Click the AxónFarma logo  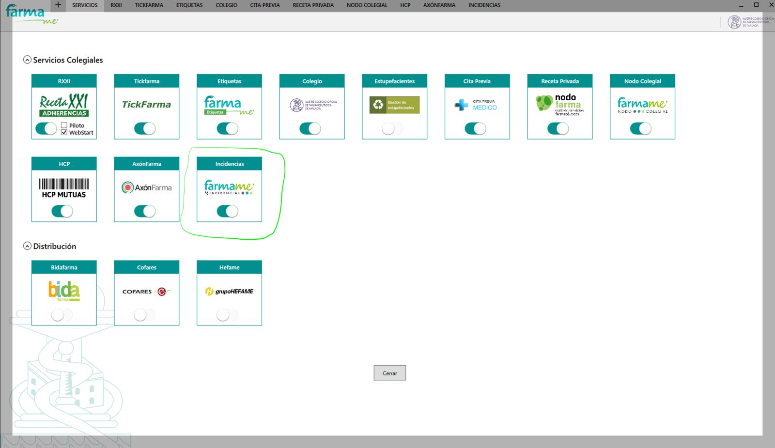[x=147, y=187]
